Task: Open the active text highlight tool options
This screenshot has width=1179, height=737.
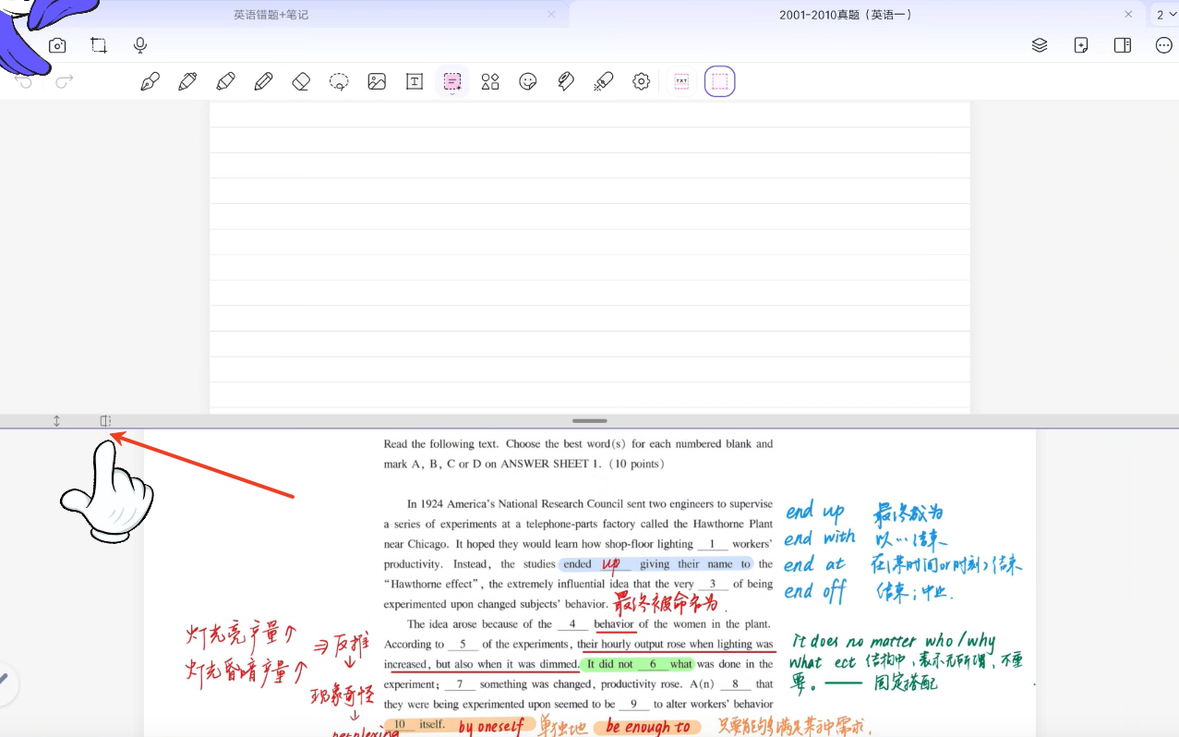Action: 452,81
